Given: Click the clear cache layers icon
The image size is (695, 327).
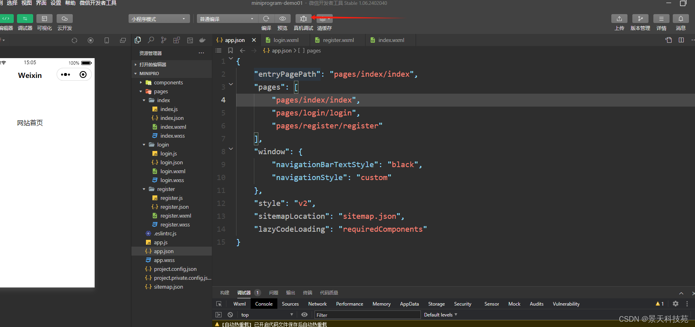Looking at the screenshot, I should point(324,19).
